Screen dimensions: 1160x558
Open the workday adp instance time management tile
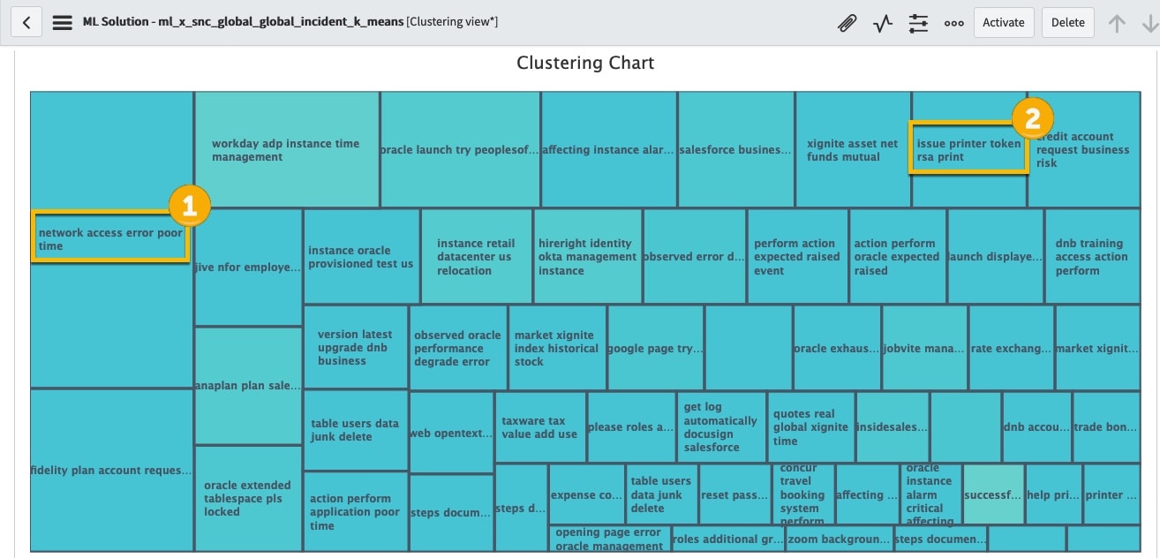pos(285,150)
